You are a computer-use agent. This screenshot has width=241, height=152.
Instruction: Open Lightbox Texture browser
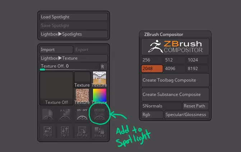(74, 58)
